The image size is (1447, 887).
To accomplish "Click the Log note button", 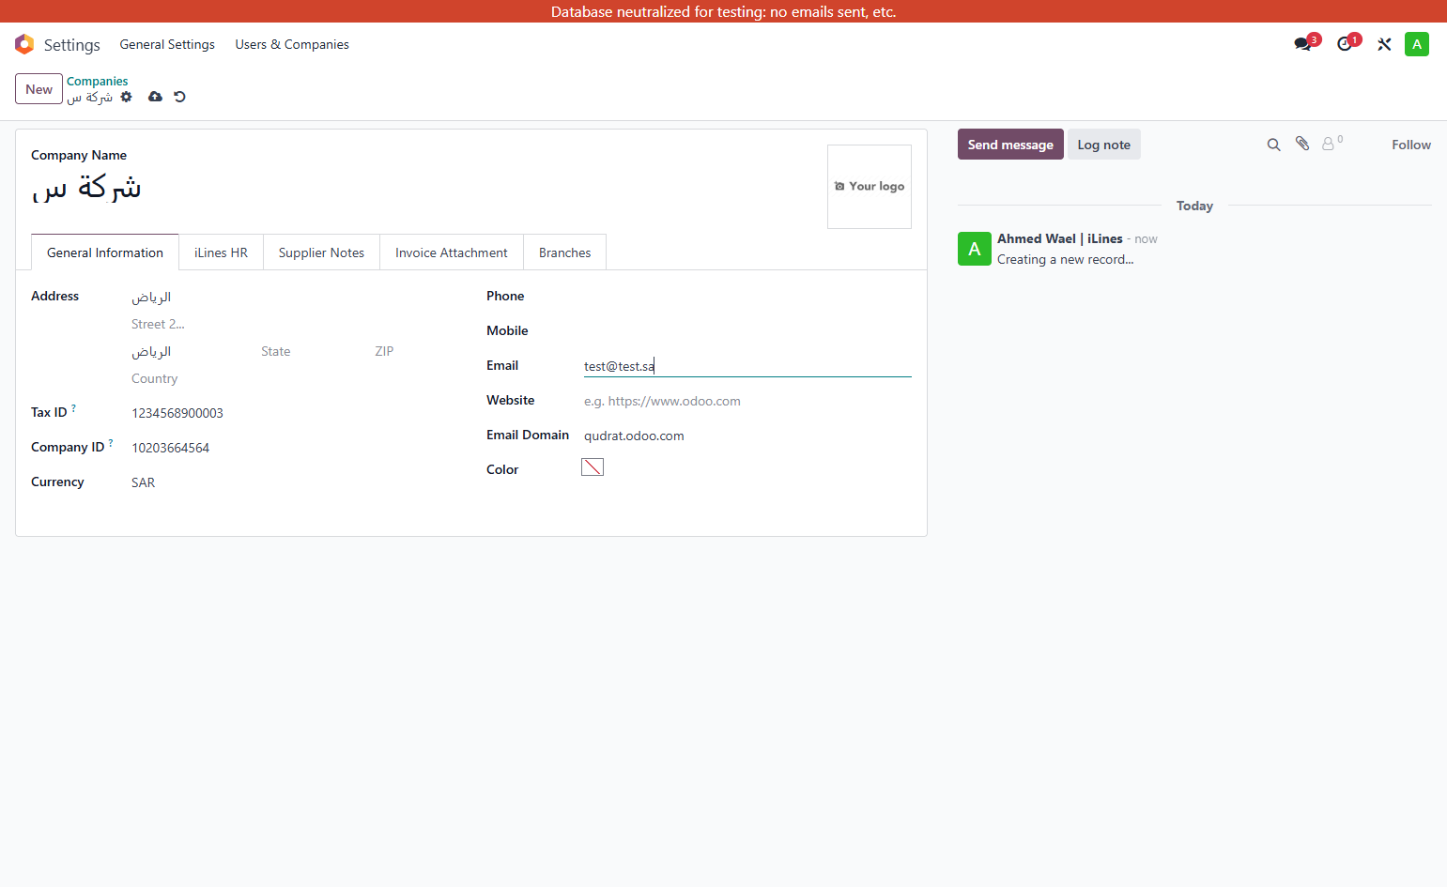I will [x=1104, y=145].
